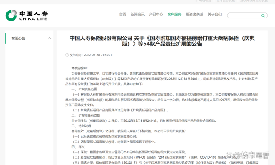Click the paragraph starting （一）被保险人在扩展责任有效期内

(162, 100)
